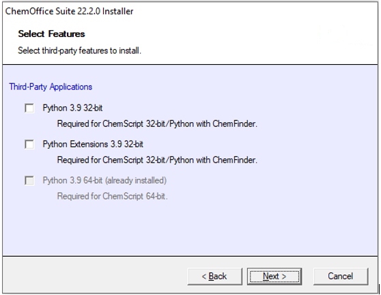Click empty grey footer area left of Back
This screenshot has width=381, height=295.
click(x=95, y=277)
